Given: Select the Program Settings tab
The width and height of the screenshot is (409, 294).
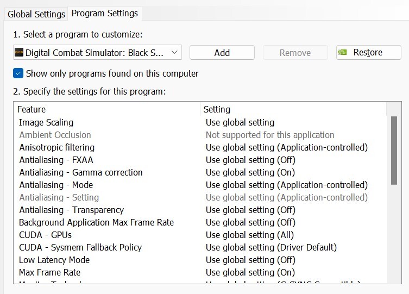Looking at the screenshot, I should [105, 13].
